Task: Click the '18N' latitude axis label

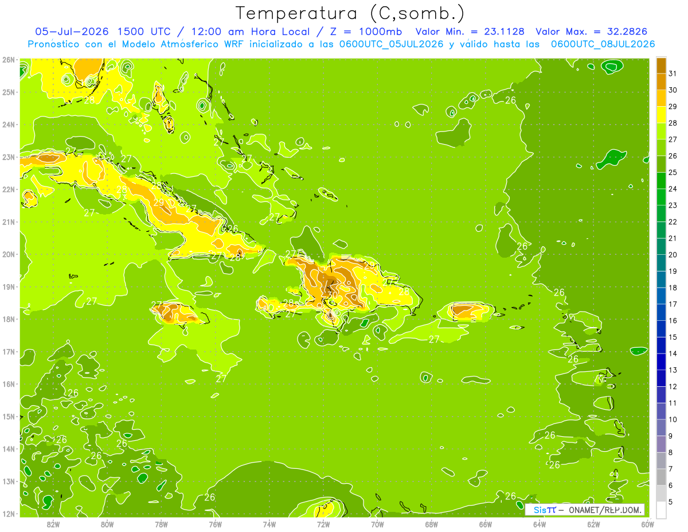Action: coord(9,319)
